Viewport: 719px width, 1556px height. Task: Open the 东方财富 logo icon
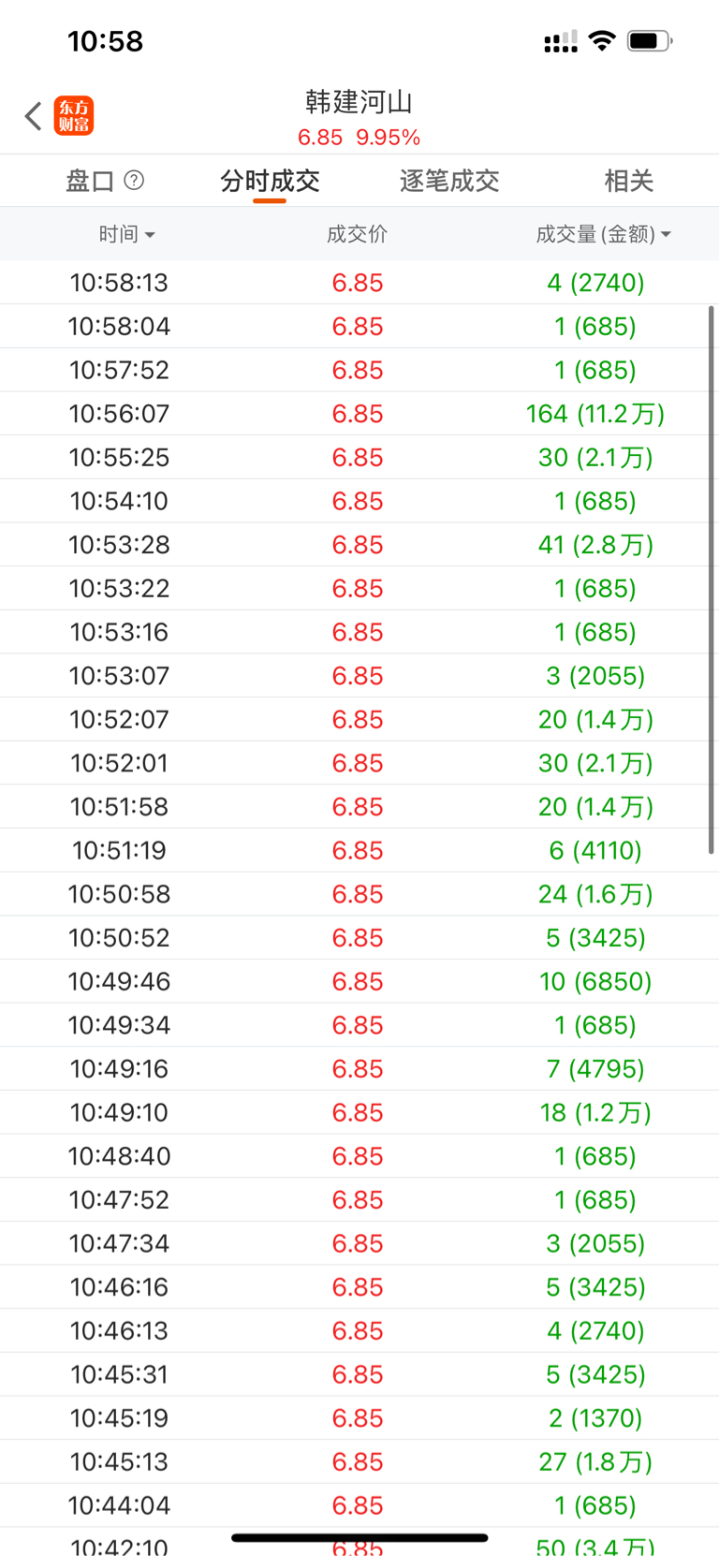[74, 116]
